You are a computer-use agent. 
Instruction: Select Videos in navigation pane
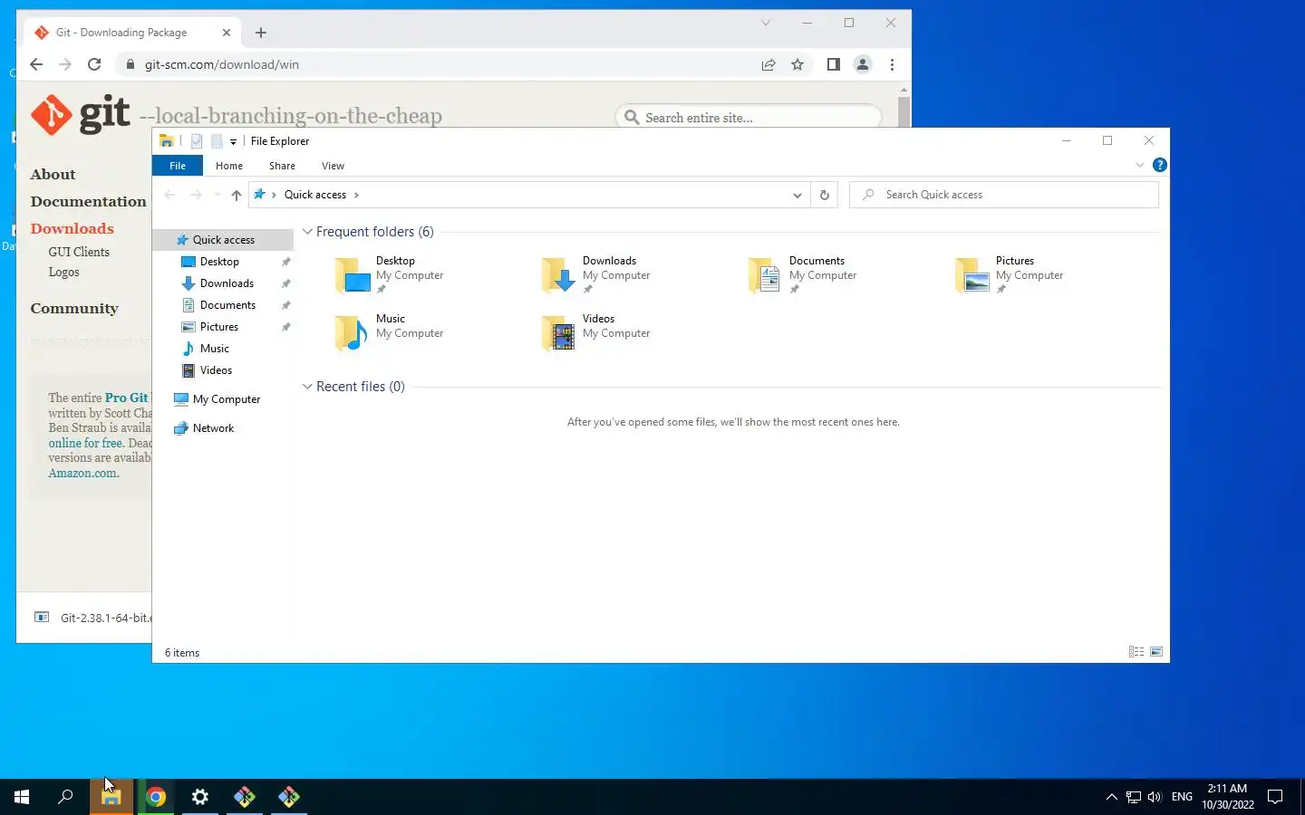click(x=216, y=370)
